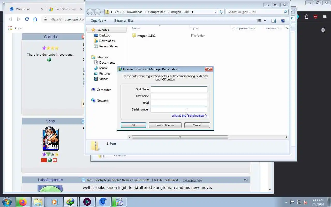This screenshot has height=207, width=331.
Task: Click horizontal scrollbar right arrow
Action: coord(286,137)
